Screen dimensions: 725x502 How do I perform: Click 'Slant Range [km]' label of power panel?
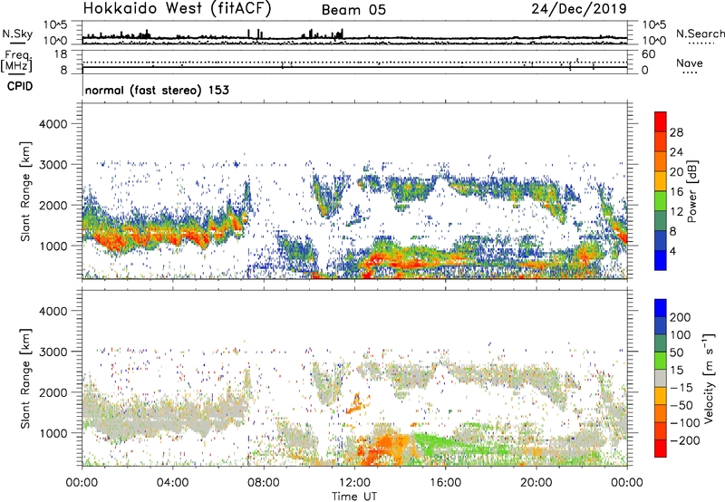25,191
